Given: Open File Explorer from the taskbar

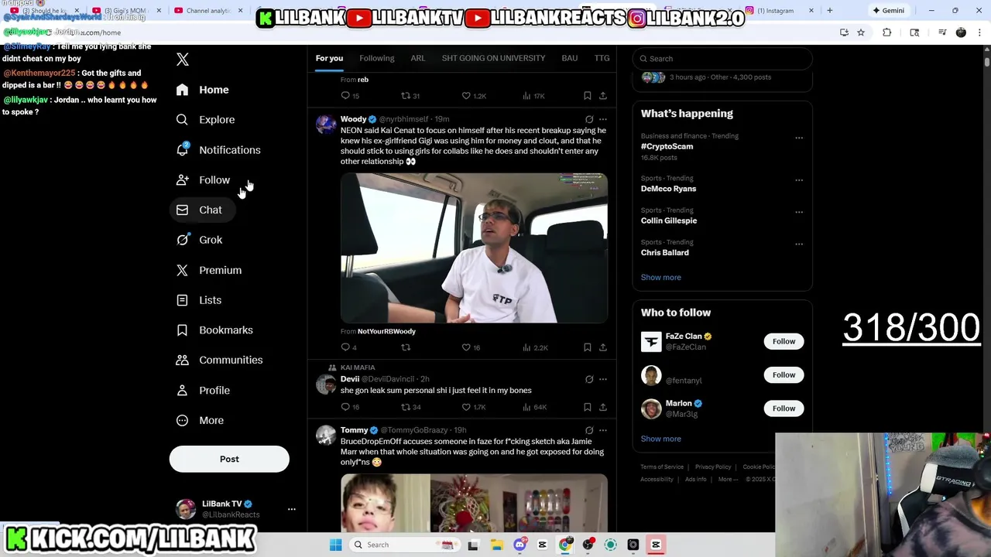Looking at the screenshot, I should coord(496,545).
